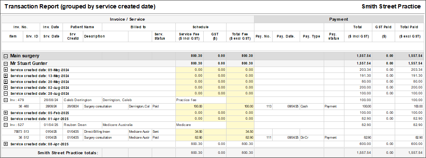Click the Patient Name column header

pyautogui.click(x=82, y=27)
